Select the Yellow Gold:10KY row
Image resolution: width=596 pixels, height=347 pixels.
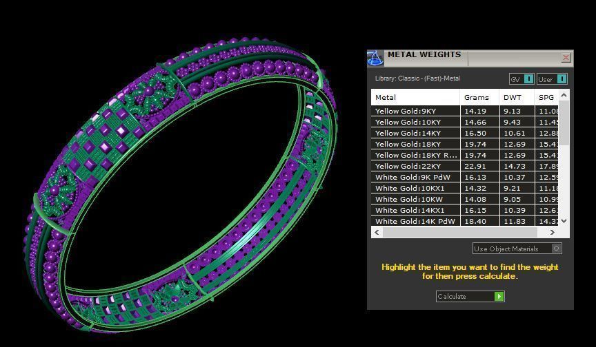tap(464, 122)
